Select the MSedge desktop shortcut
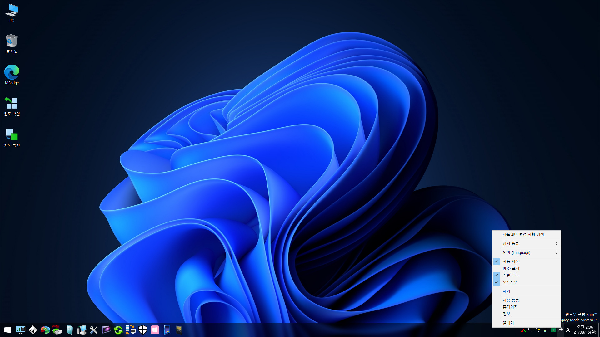This screenshot has width=600, height=337. 12,75
